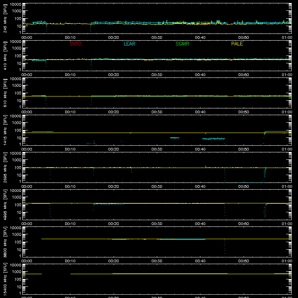This screenshot has height=298, width=298.
Task: Click 00:30 tick under 245 MHz plot
Action: pos(157,38)
